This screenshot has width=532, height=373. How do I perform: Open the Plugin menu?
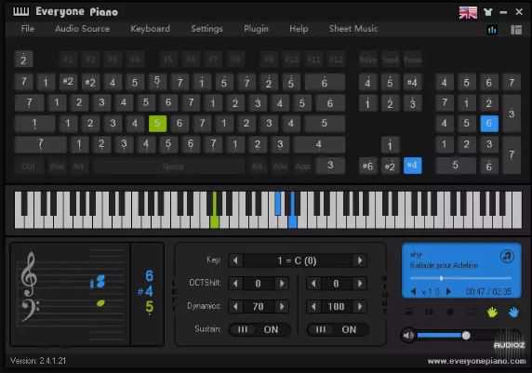(256, 29)
